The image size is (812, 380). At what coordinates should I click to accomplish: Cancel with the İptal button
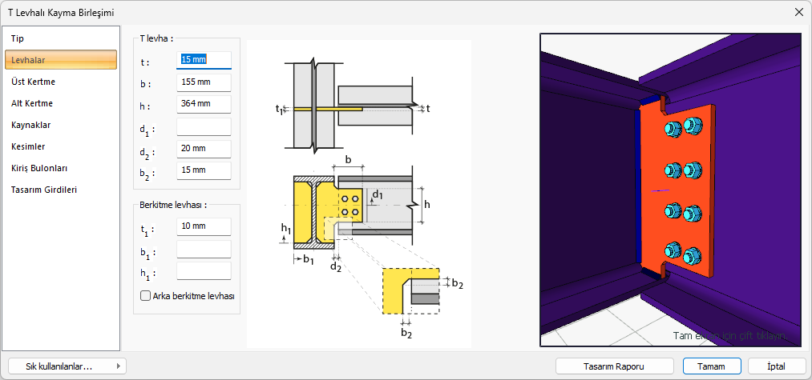tap(776, 366)
